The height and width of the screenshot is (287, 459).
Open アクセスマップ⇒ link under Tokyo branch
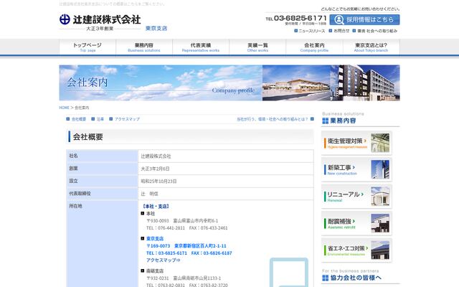coord(164,260)
